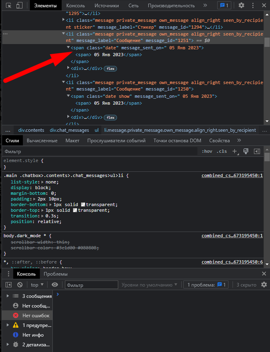This screenshot has width=270, height=352.
Task: Open the Производительность tab
Action: (171, 6)
